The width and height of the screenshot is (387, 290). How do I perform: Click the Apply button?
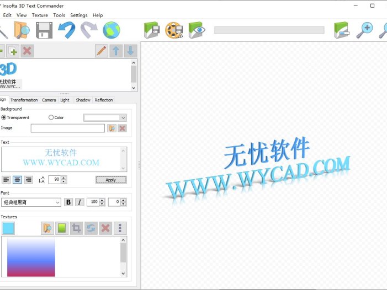tap(111, 180)
